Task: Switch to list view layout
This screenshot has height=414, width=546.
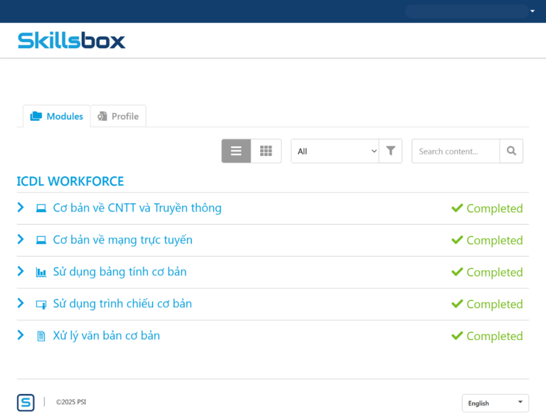Action: pos(236,151)
